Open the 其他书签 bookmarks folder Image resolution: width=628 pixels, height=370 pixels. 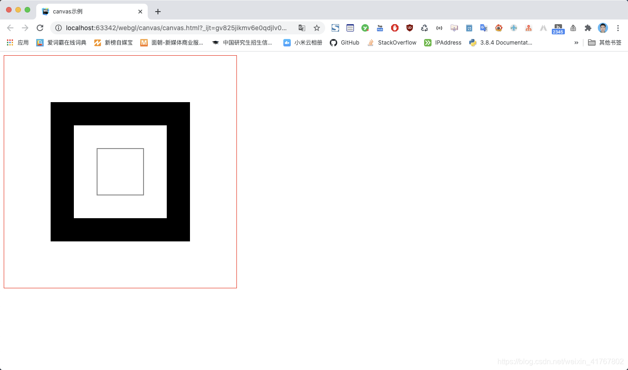coord(605,43)
